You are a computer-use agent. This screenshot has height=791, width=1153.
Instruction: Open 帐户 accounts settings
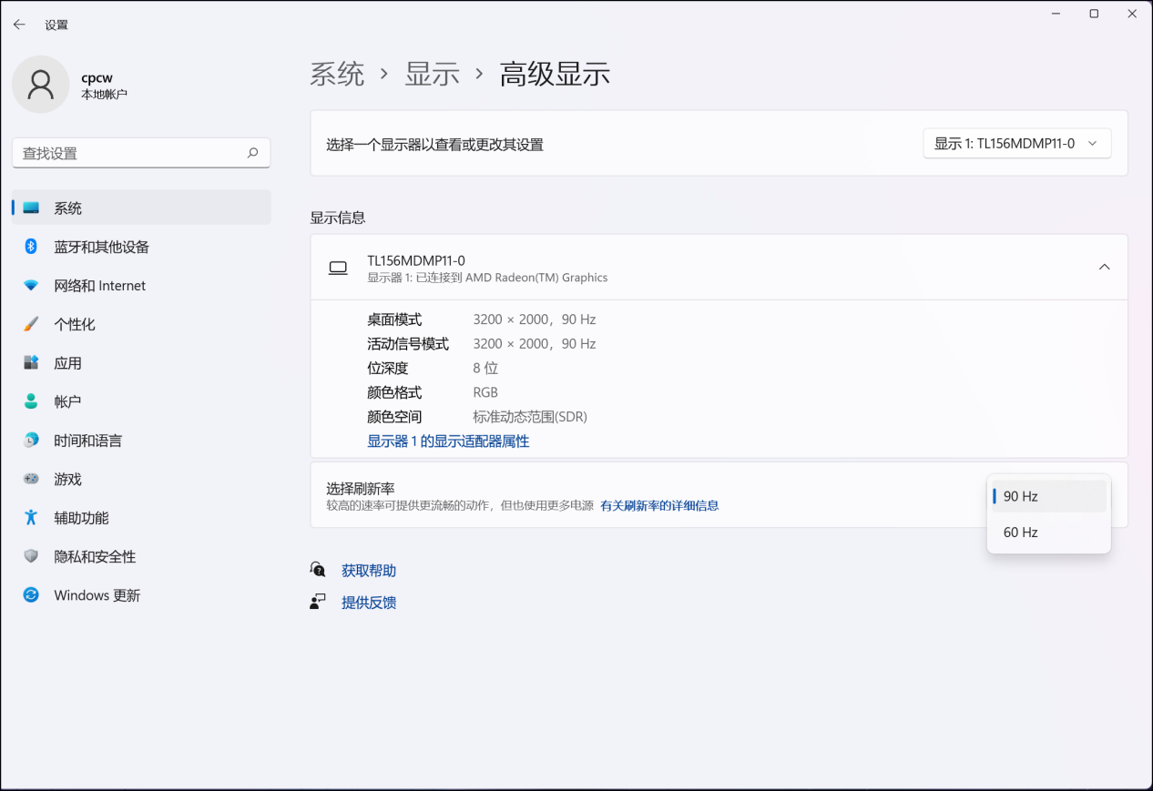[67, 401]
